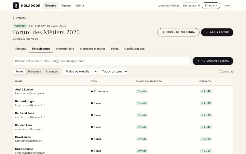The image size is (246, 154).
Task: Open the Configurações tab
Action: 135,49
